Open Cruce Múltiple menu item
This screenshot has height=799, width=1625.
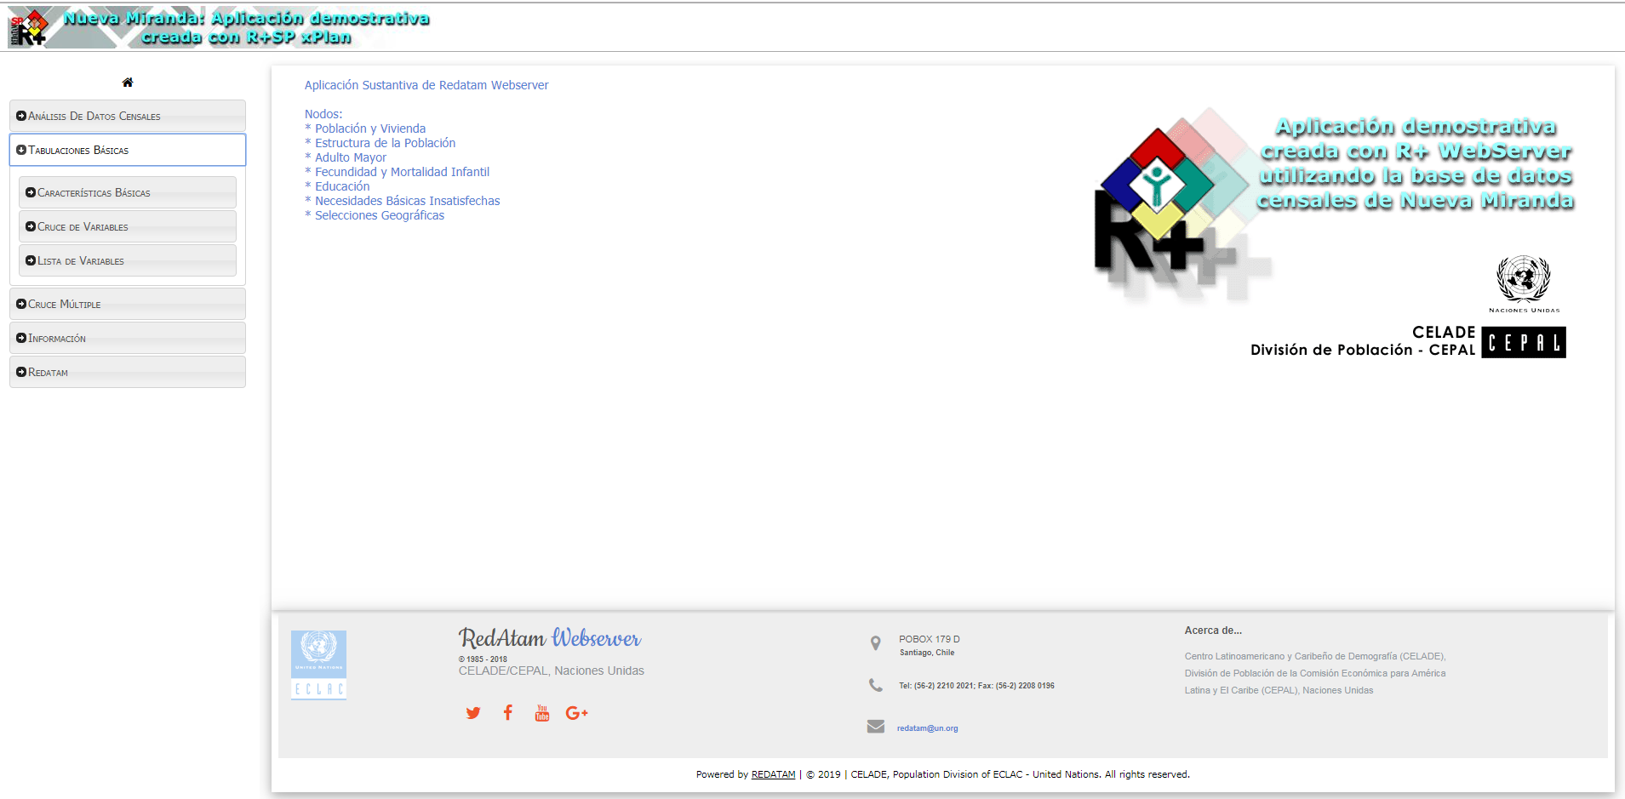[x=128, y=304]
